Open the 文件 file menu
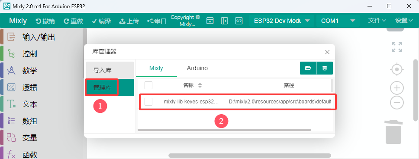Viewport: 419px width, 159px height. click(377, 21)
